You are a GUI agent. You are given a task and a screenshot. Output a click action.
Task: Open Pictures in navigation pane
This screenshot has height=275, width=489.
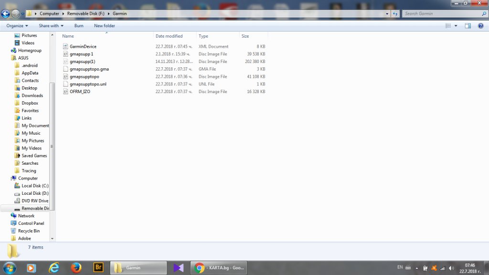click(29, 35)
